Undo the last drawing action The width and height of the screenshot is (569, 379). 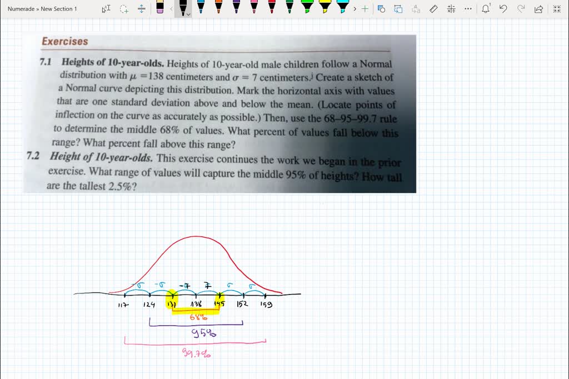503,9
